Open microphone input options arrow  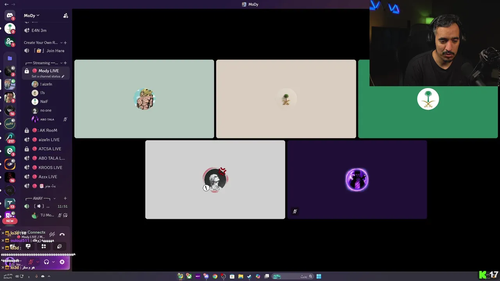pos(38,262)
